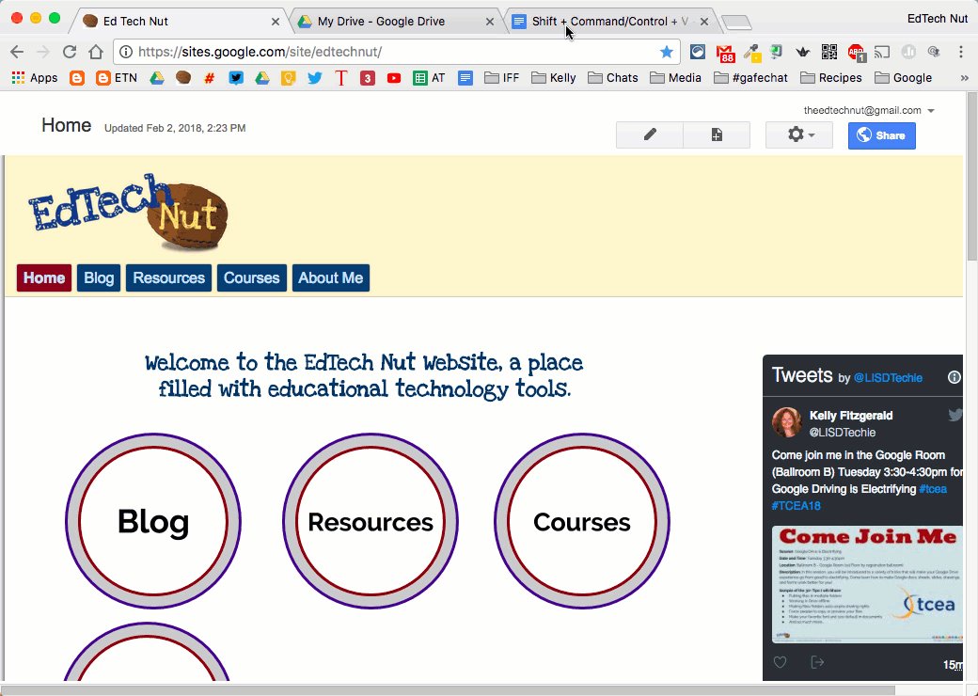The height and width of the screenshot is (696, 978).
Task: Open the gear More actions dropdown
Action: tap(799, 134)
